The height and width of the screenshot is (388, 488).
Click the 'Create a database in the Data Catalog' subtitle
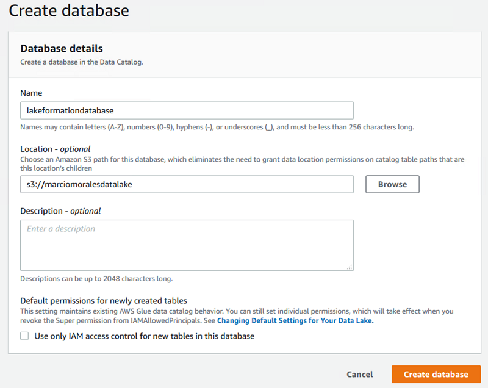pyautogui.click(x=82, y=62)
